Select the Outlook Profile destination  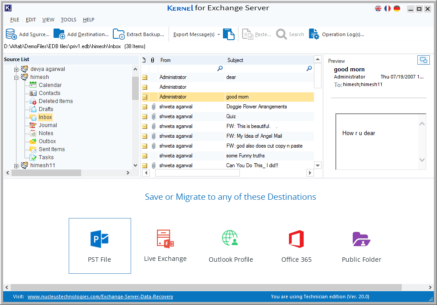point(231,246)
